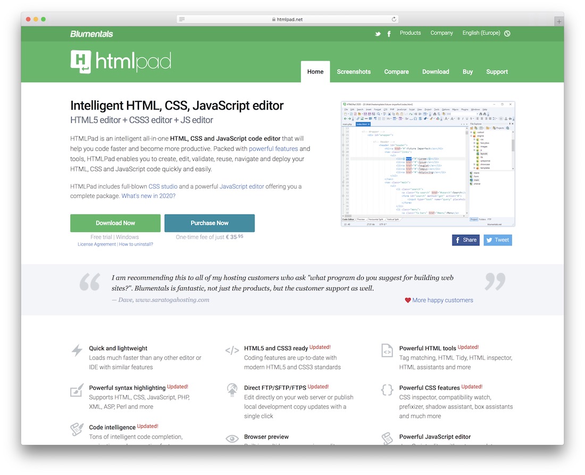
Task: Open the Compare tab
Action: coord(396,72)
